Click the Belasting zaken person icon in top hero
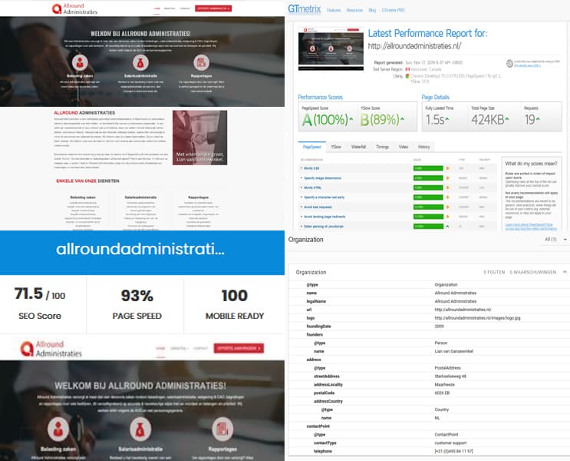Viewport: 570px width, 461px height. coord(80,63)
